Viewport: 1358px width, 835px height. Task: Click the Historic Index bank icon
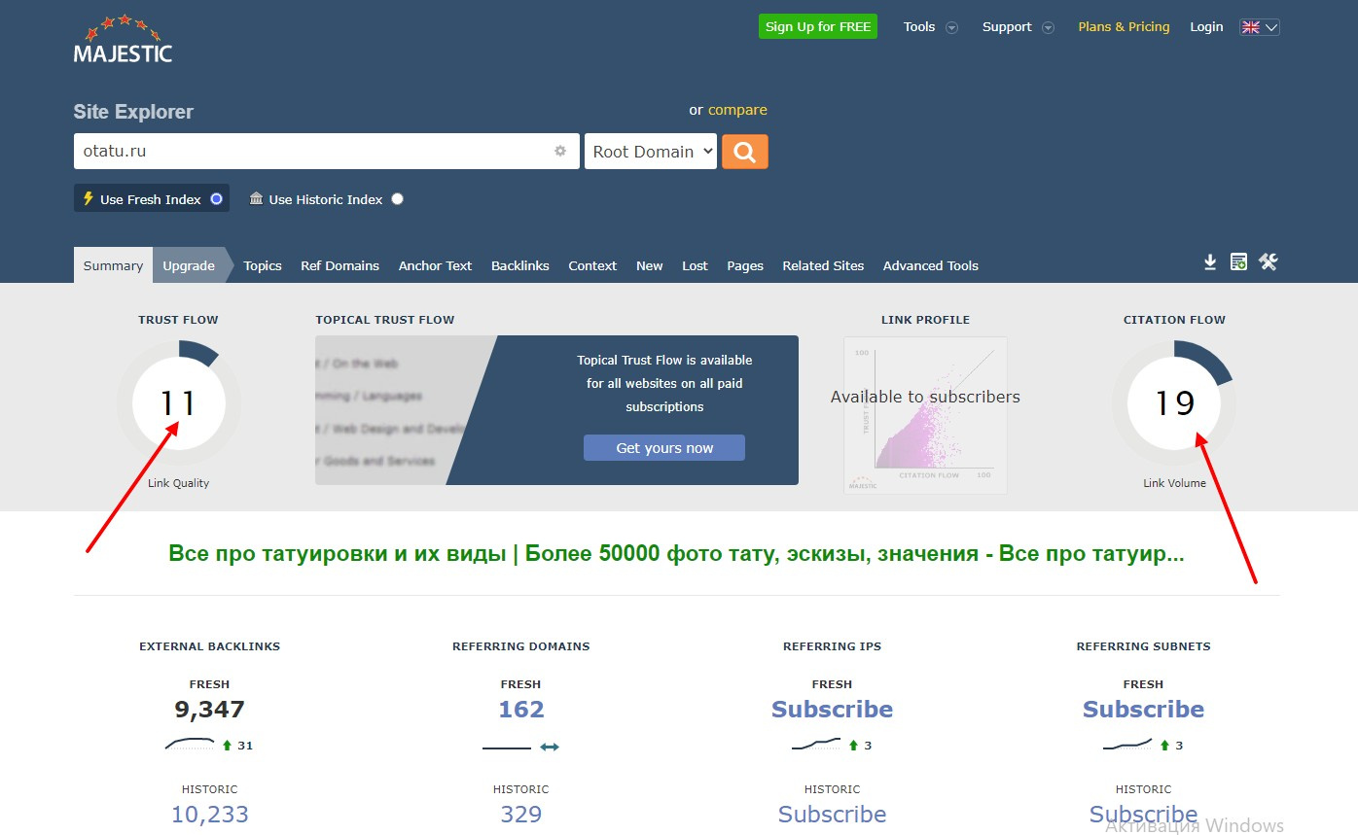point(256,198)
